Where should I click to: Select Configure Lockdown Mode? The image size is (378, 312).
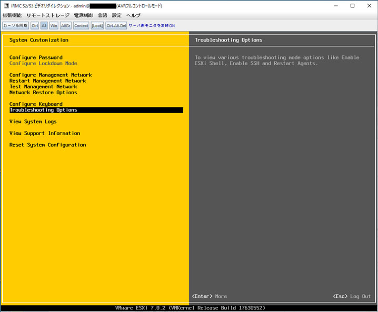pos(43,63)
